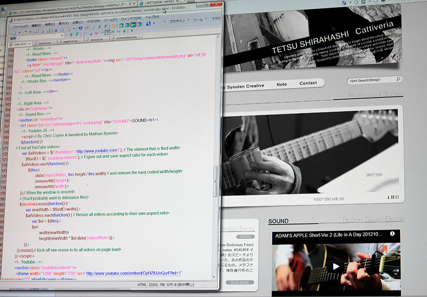Click the editor search text field

coord(39,37)
